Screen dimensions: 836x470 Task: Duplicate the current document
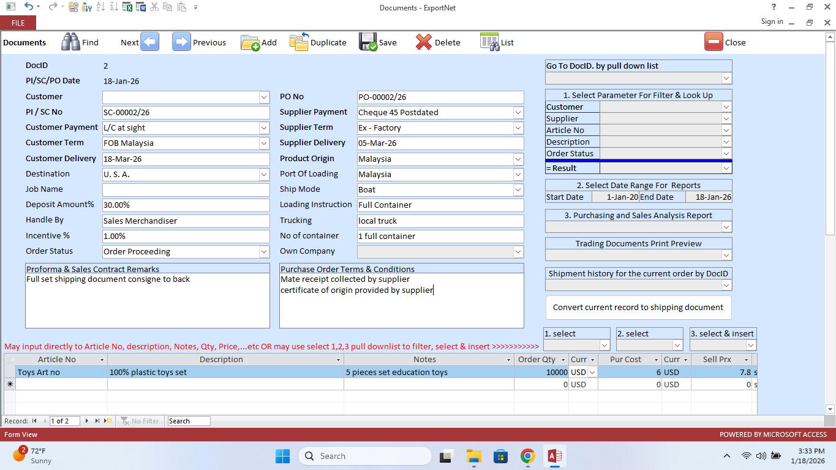tap(317, 42)
